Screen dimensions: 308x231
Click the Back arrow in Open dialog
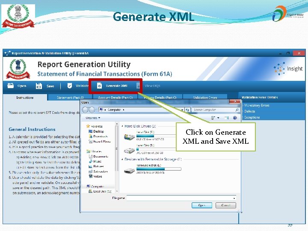click(x=85, y=110)
